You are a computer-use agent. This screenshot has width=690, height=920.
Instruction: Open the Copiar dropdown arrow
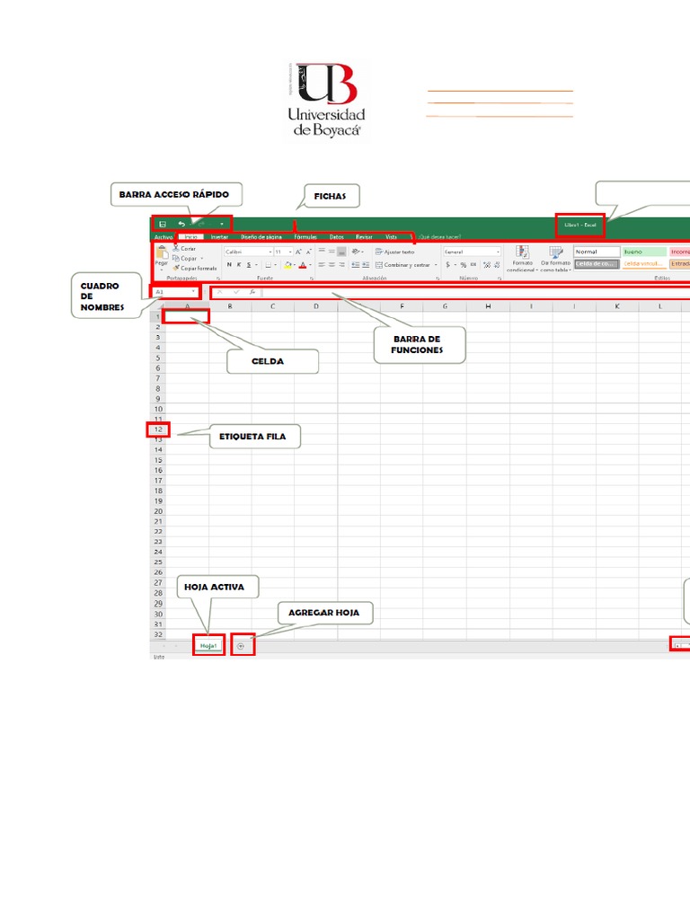click(202, 259)
